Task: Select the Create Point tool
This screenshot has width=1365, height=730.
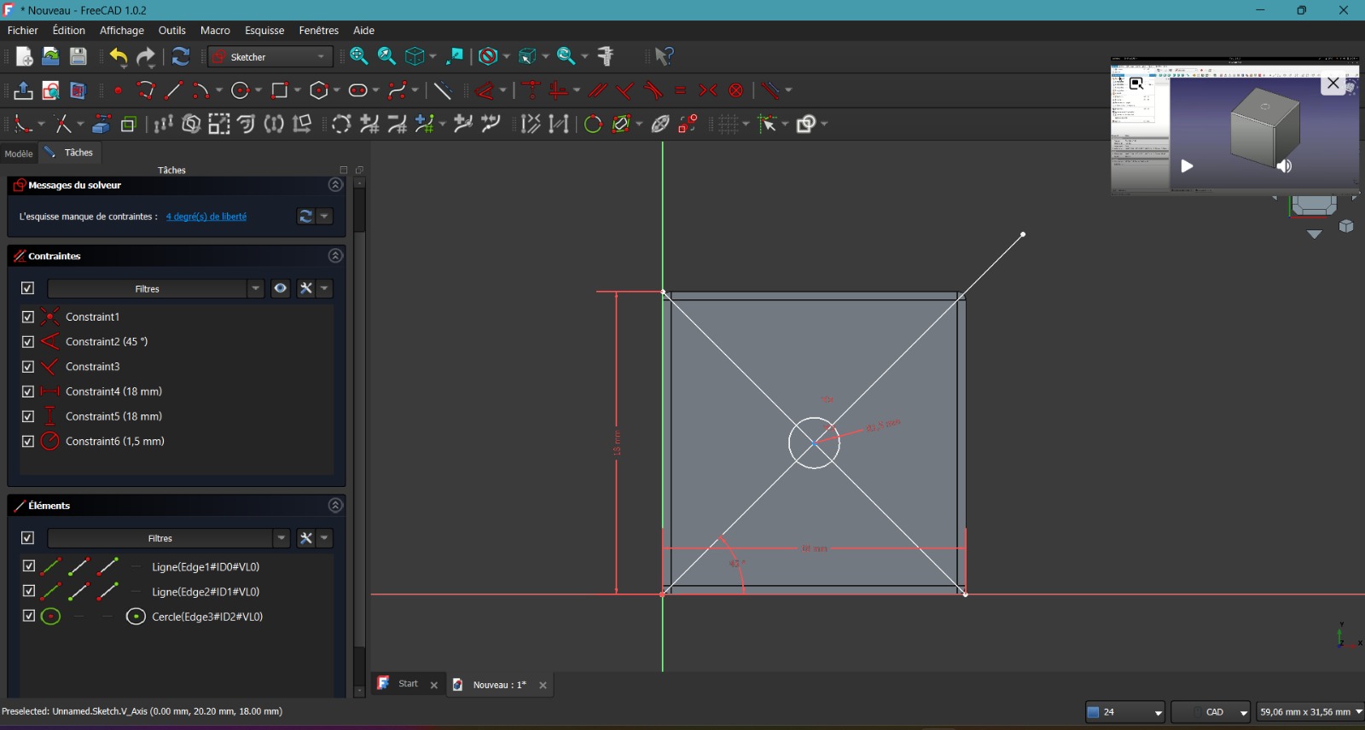Action: 118,90
